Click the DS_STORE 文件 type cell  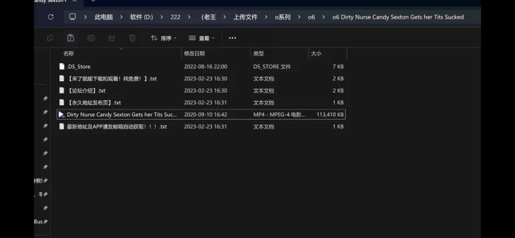pos(272,67)
